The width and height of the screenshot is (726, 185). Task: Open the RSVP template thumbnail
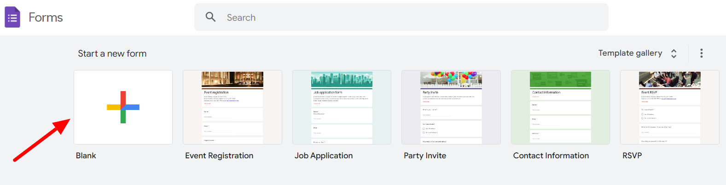click(x=670, y=107)
